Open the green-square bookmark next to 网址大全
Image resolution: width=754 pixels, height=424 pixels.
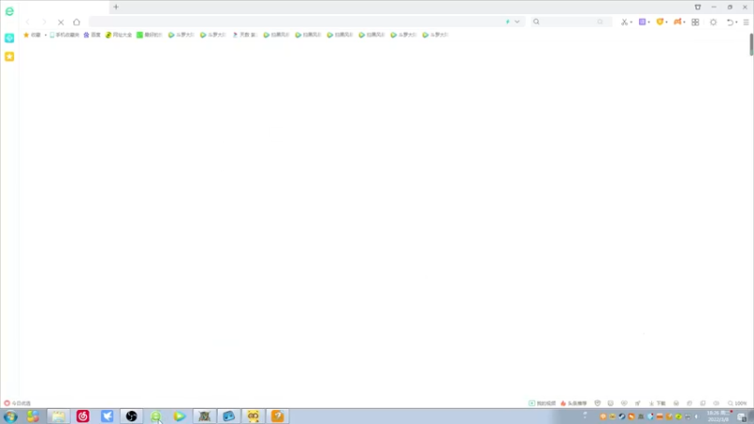point(150,35)
